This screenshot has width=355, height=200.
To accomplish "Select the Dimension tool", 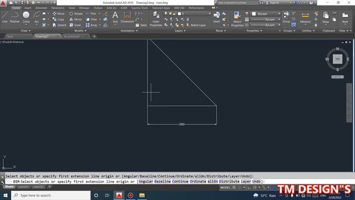I will click(127, 17).
